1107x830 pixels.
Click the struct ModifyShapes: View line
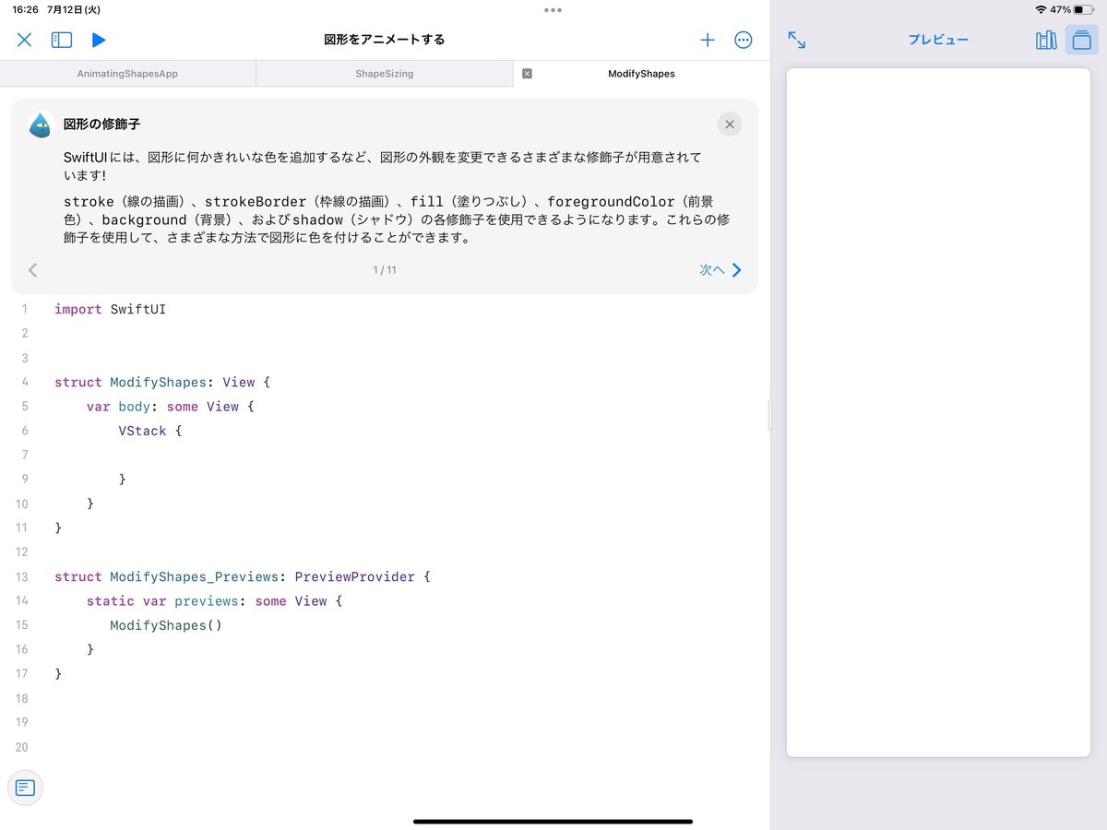click(x=162, y=382)
